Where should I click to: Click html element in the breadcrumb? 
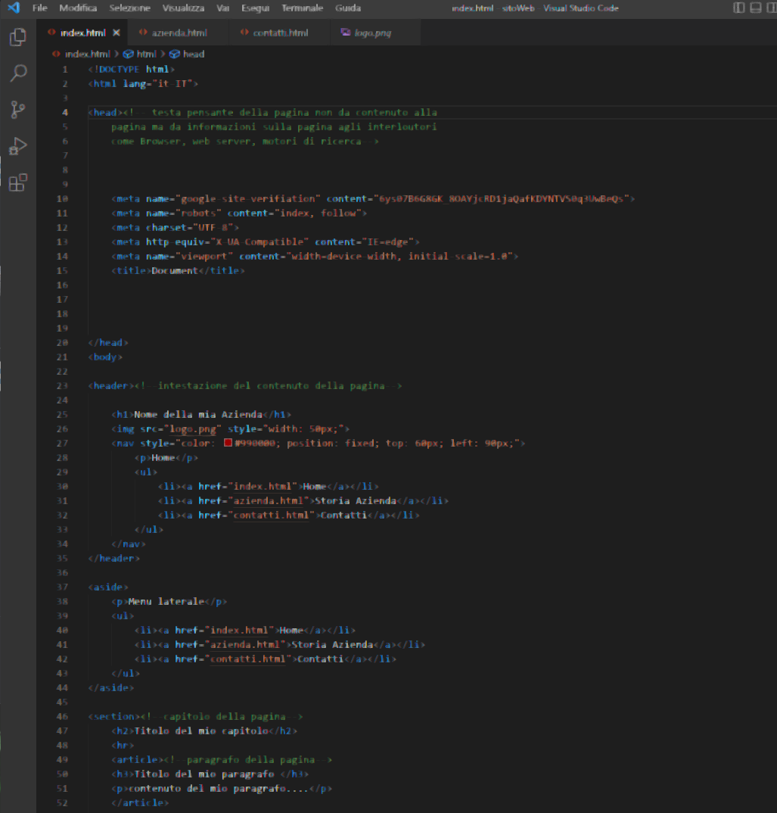[x=146, y=54]
